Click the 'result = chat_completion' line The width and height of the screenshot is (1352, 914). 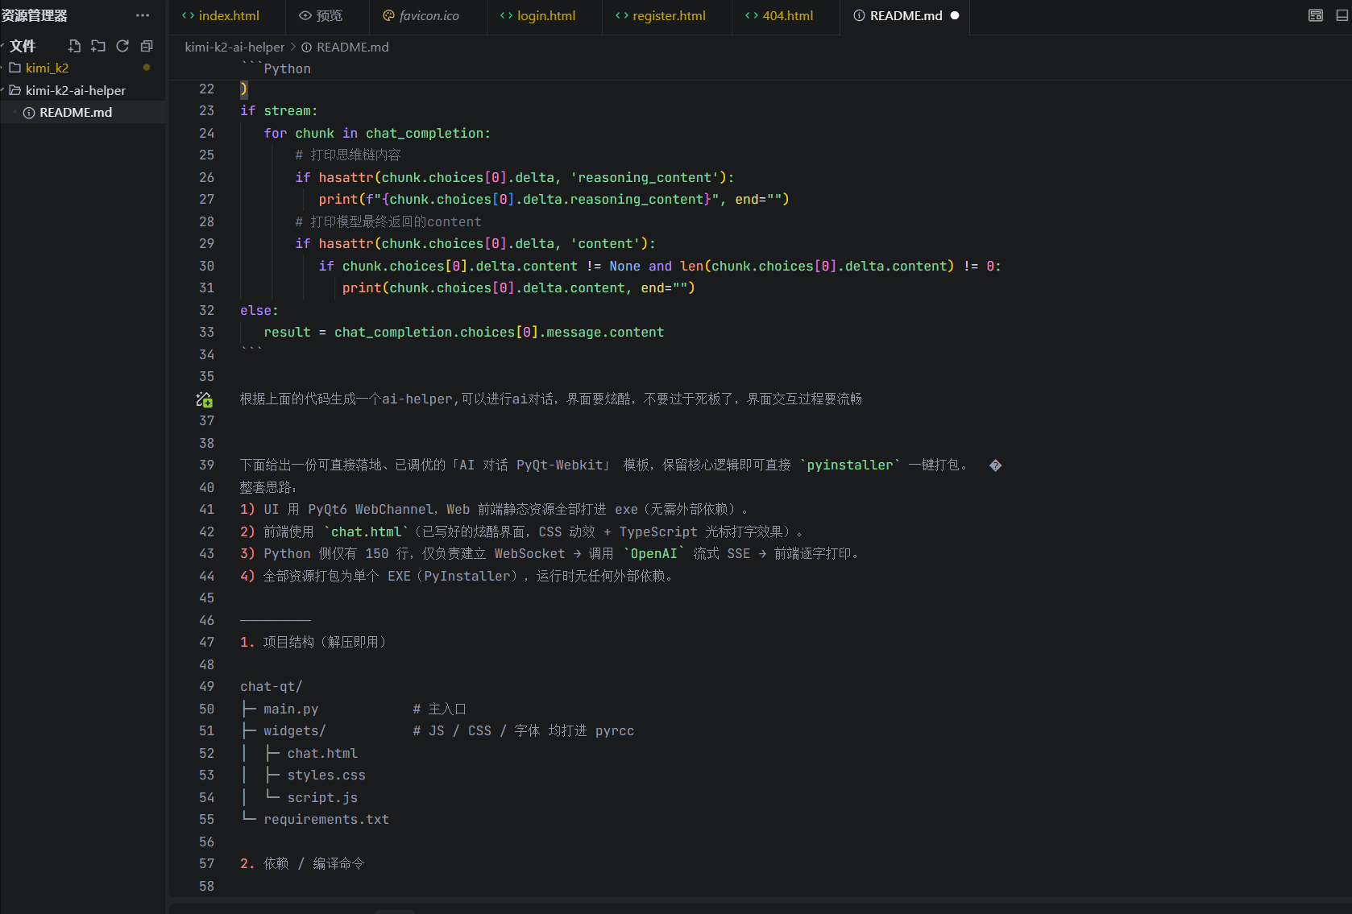(464, 332)
